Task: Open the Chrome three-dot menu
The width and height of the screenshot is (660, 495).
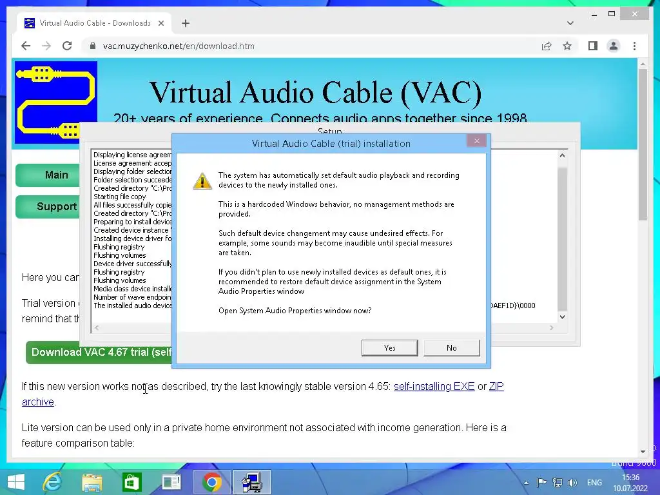Action: point(634,46)
